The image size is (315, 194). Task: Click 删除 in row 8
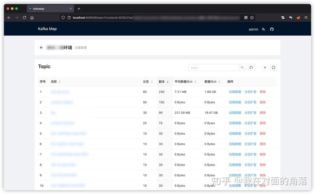pyautogui.click(x=262, y=165)
